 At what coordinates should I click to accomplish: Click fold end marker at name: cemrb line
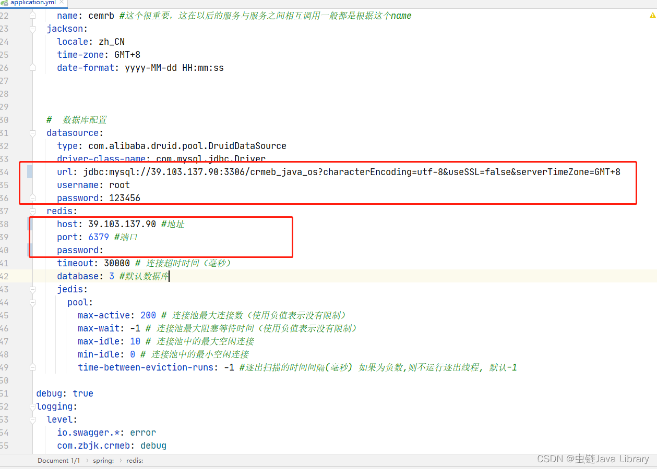coord(32,16)
